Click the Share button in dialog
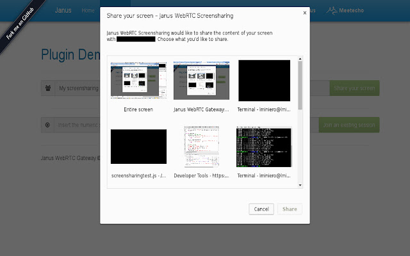The width and height of the screenshot is (410, 256). (x=290, y=209)
